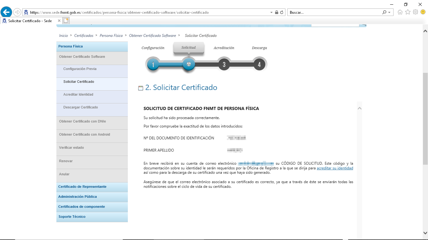Click the search magnifier icon in Buscar box
428x240 pixels.
(384, 12)
